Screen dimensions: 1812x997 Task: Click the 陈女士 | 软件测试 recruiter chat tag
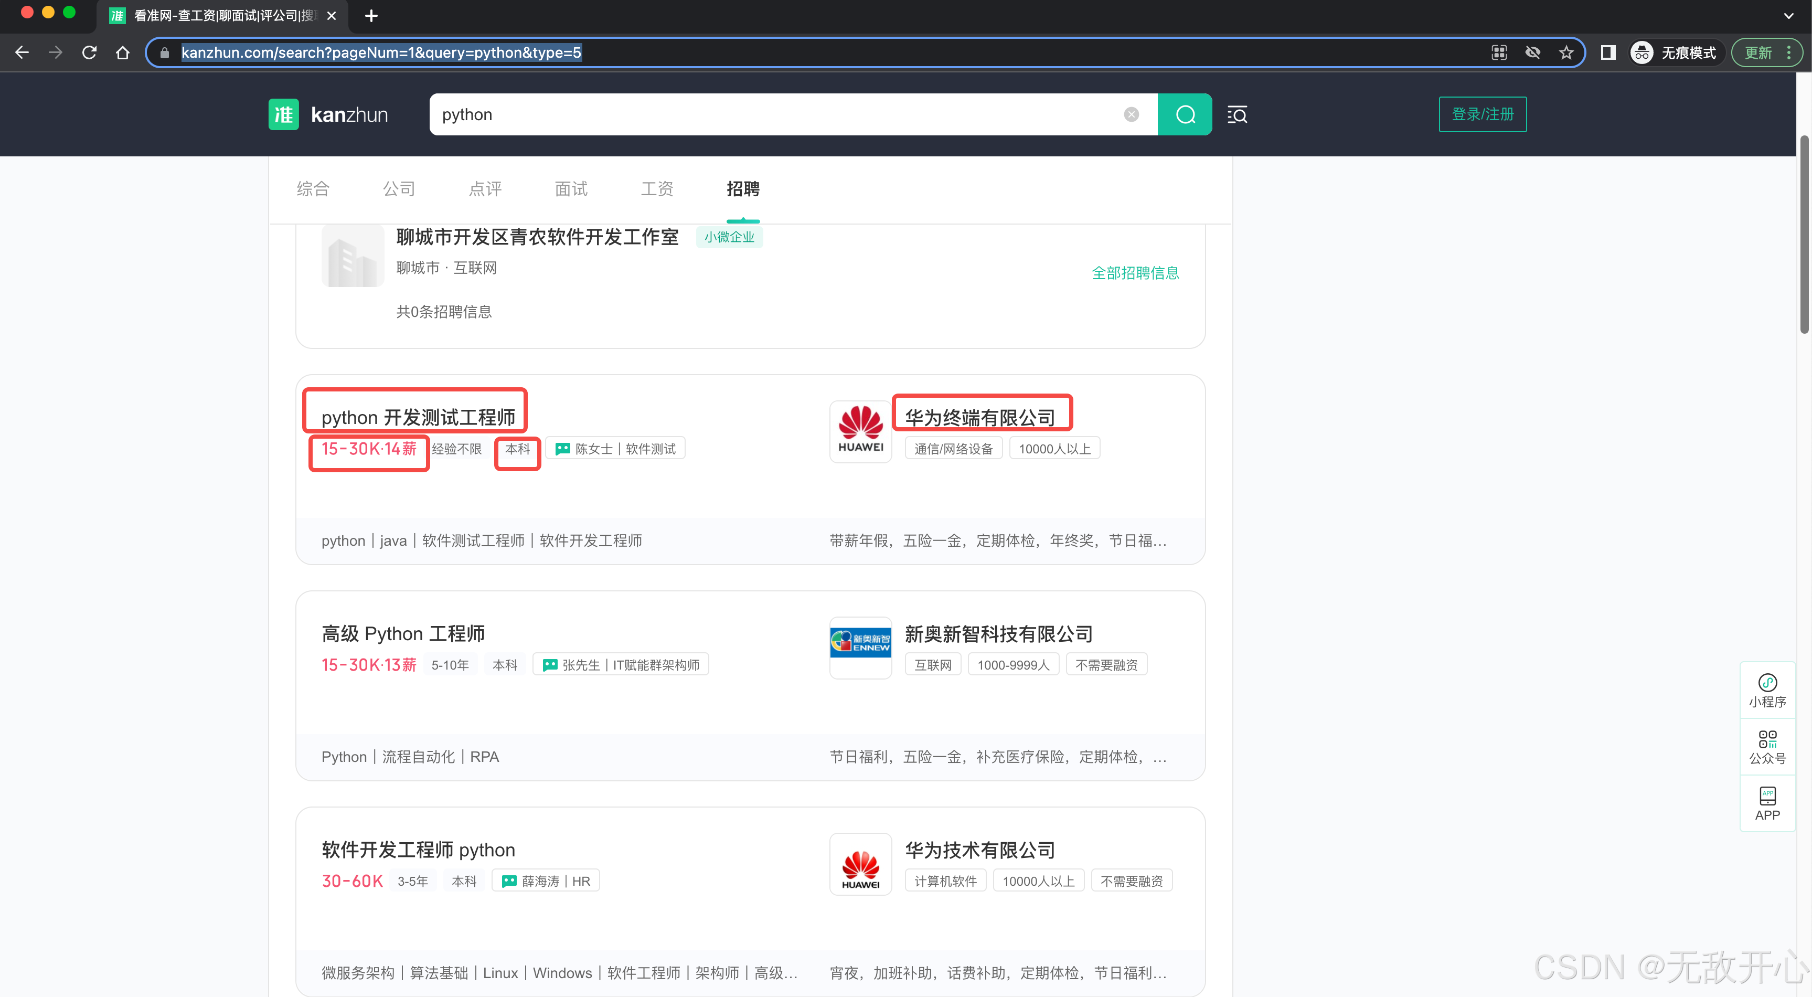[x=615, y=449]
